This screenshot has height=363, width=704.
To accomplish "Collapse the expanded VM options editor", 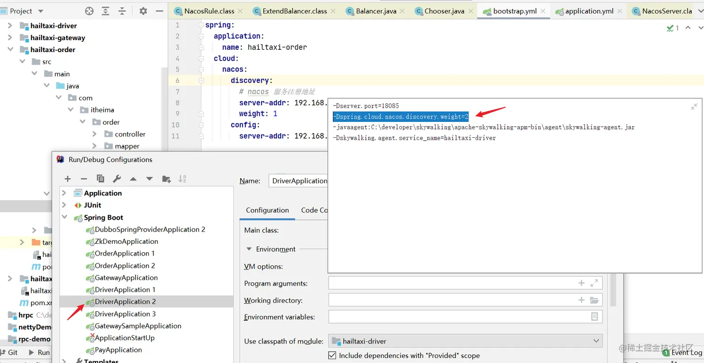I will point(694,107).
